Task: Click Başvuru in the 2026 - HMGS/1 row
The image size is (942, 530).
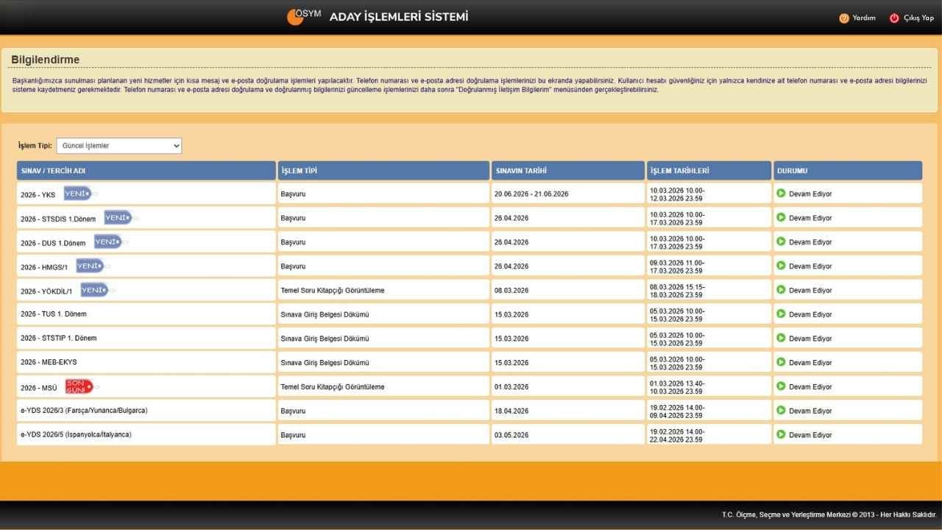Action: coord(293,266)
